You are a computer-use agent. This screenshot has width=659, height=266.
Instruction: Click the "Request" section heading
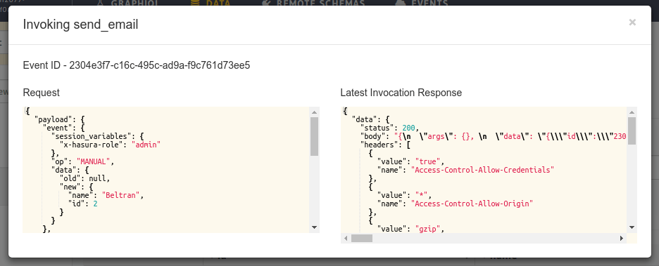point(41,93)
